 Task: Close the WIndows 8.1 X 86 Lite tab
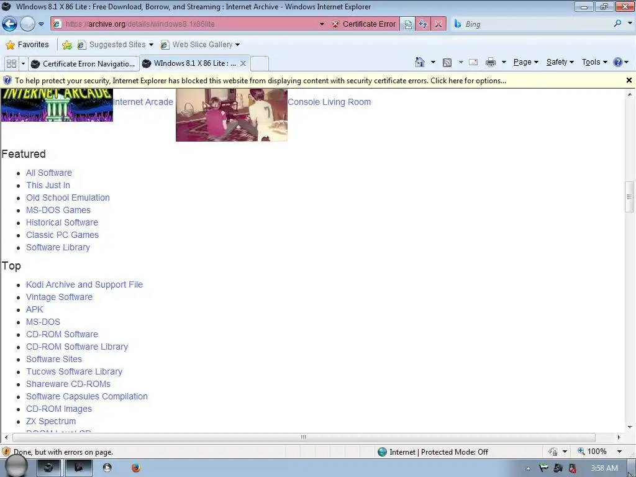pyautogui.click(x=243, y=63)
